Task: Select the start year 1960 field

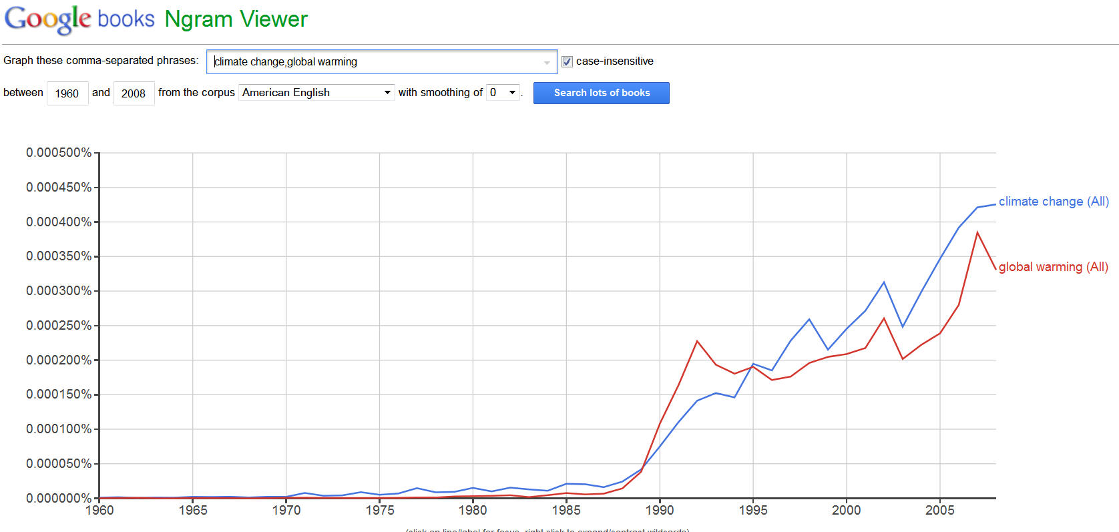Action: [67, 93]
